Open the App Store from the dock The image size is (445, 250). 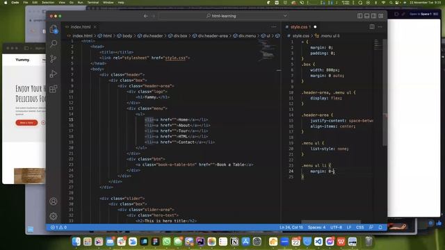click(x=245, y=242)
